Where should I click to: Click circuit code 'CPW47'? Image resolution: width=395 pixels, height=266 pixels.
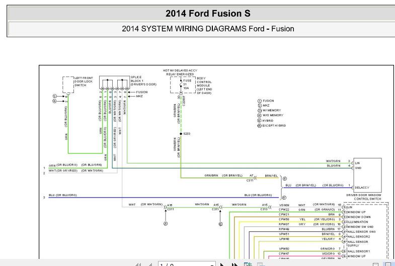pyautogui.click(x=284, y=253)
